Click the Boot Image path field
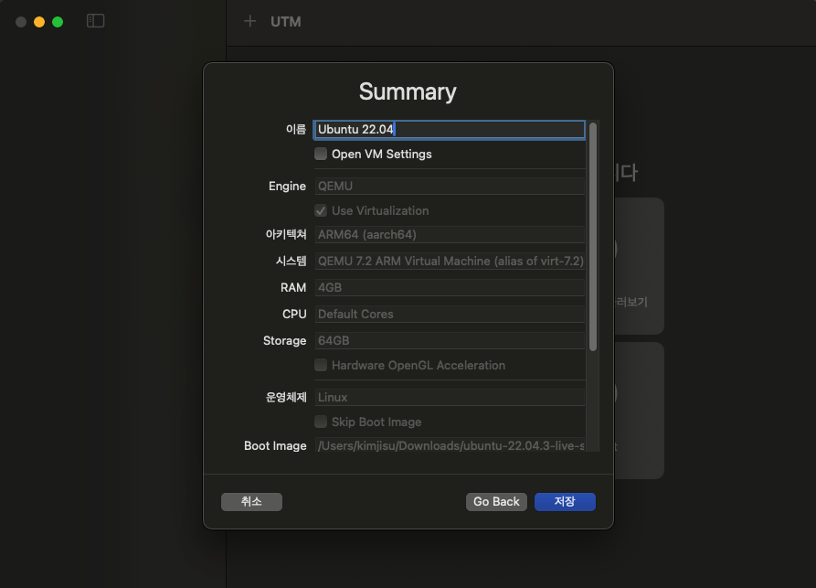The height and width of the screenshot is (588, 816). 450,445
